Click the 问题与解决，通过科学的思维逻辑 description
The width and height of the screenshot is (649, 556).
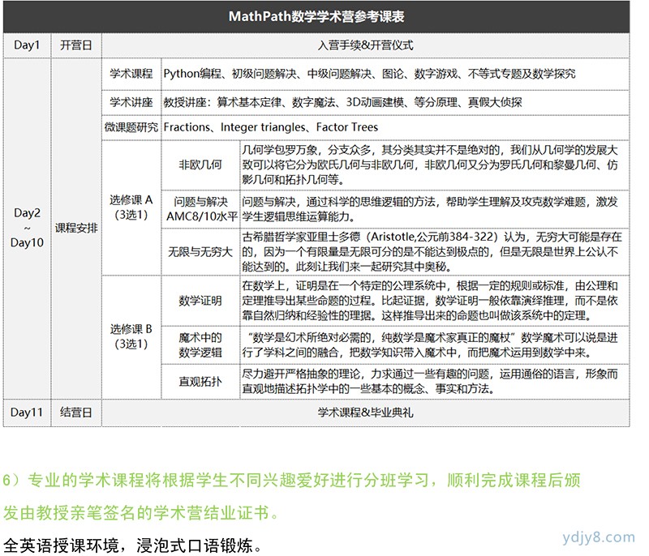click(430, 209)
